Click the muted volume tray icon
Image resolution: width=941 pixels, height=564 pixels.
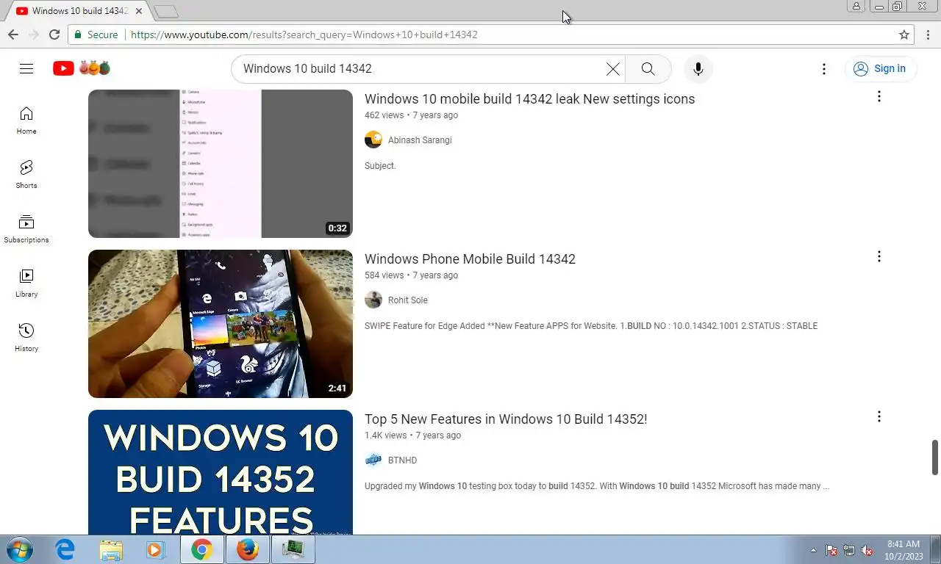867,550
